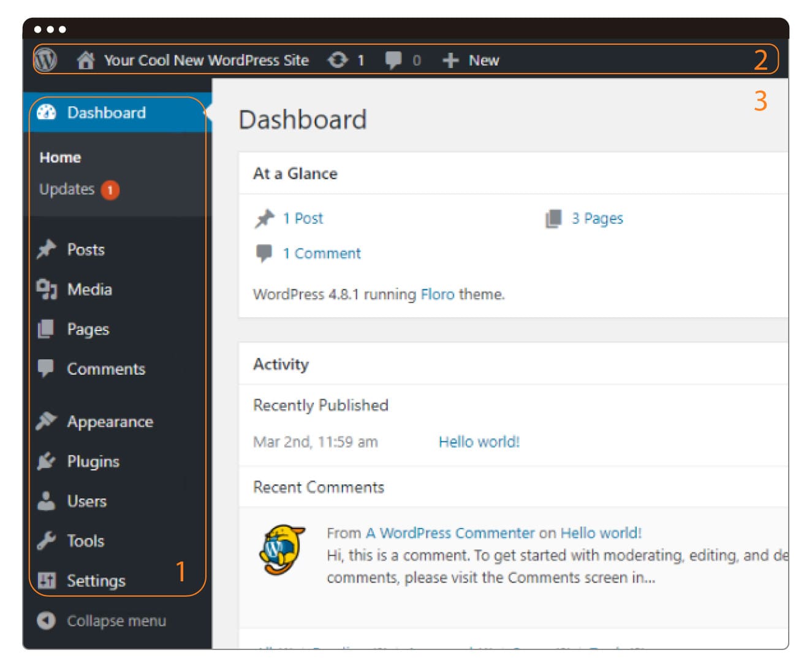812x669 pixels.
Task: Open the Media menu
Action: tap(89, 289)
